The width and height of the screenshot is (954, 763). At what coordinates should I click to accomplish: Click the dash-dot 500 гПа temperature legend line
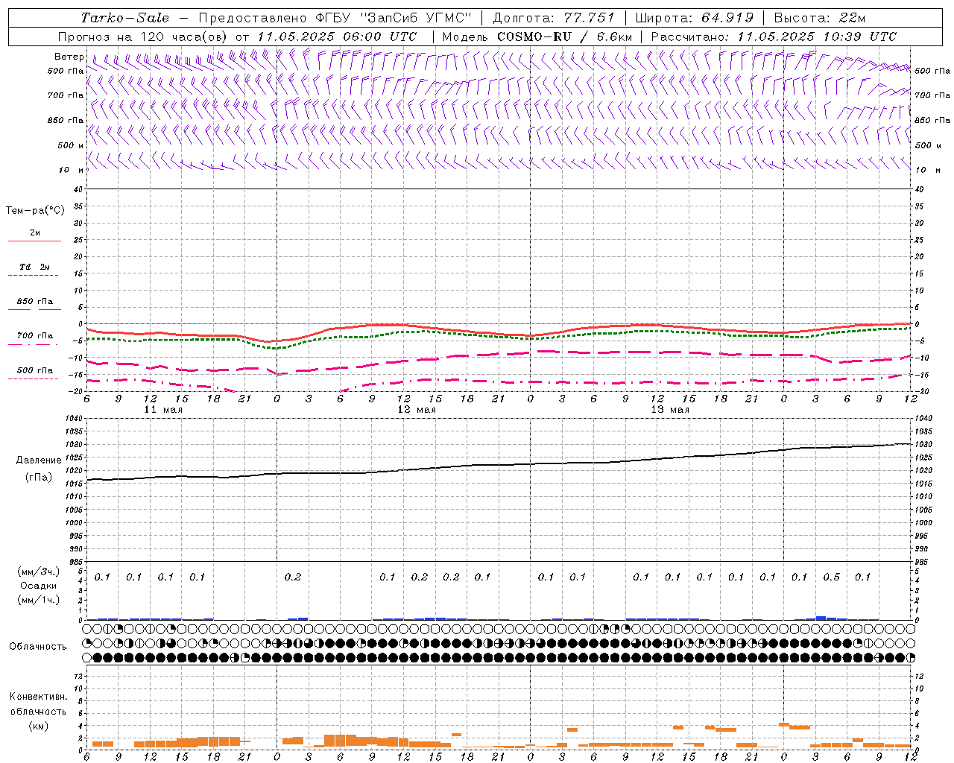coord(33,379)
